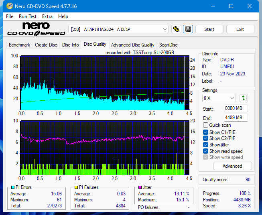The height and width of the screenshot is (215, 262).
Task: Click the Quality score value 90
Action: (x=248, y=180)
